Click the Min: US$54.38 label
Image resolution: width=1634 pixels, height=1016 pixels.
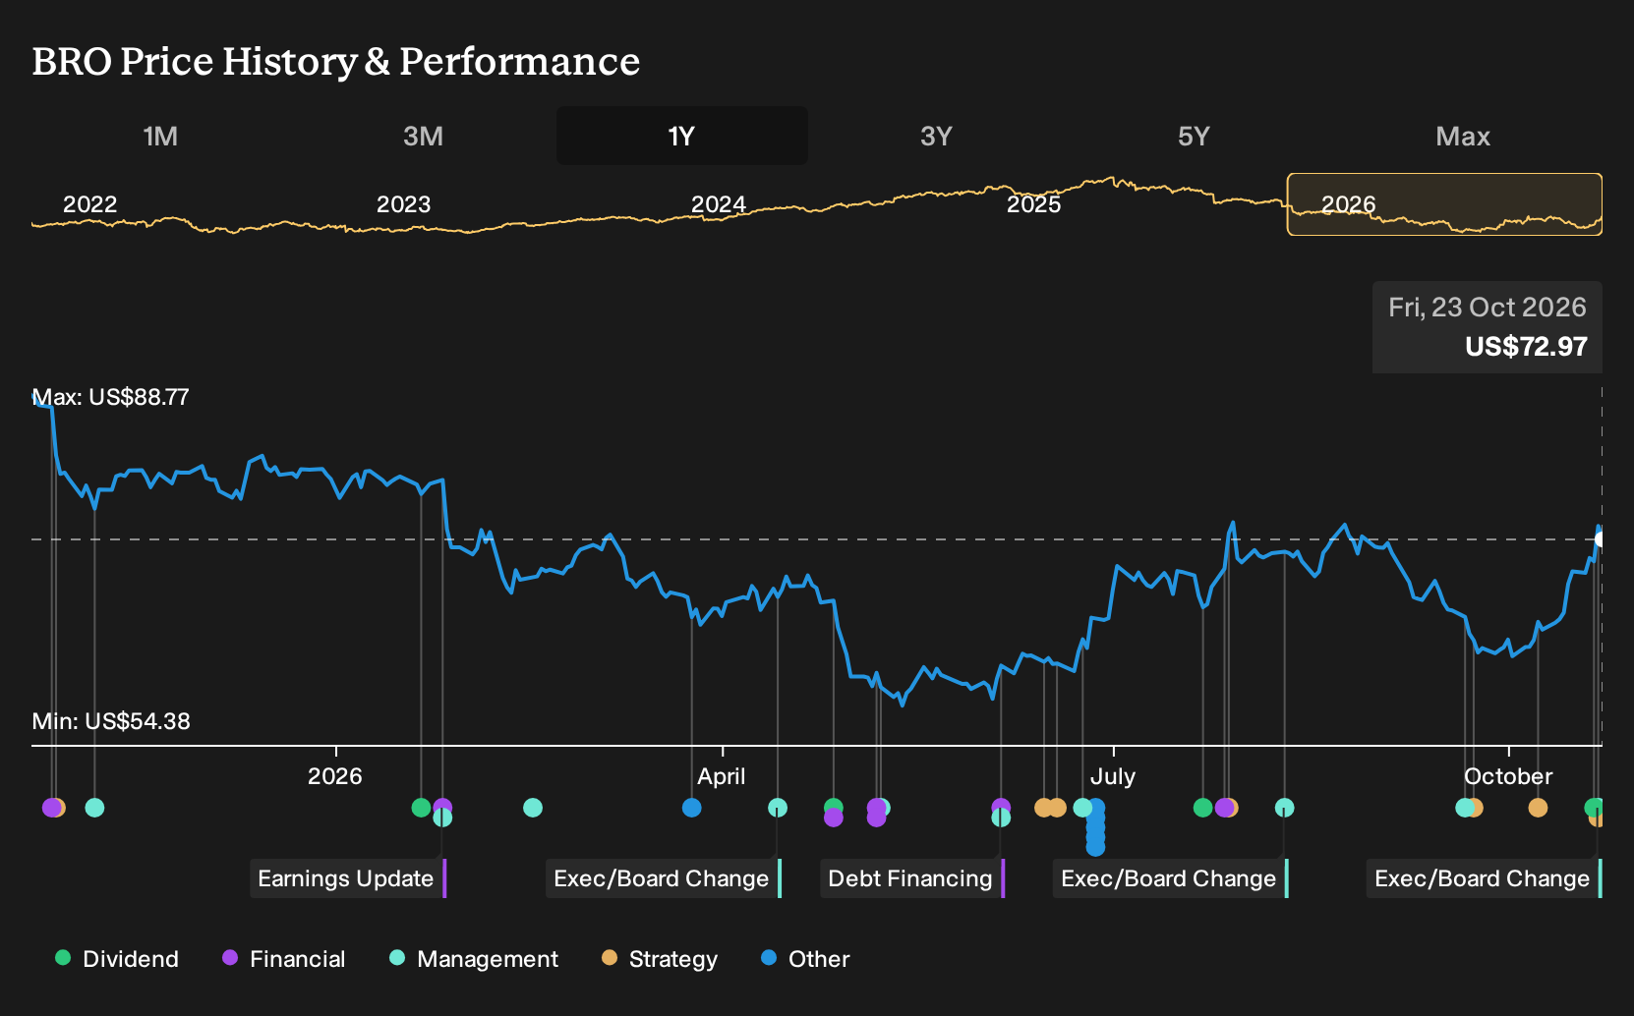[x=111, y=721]
